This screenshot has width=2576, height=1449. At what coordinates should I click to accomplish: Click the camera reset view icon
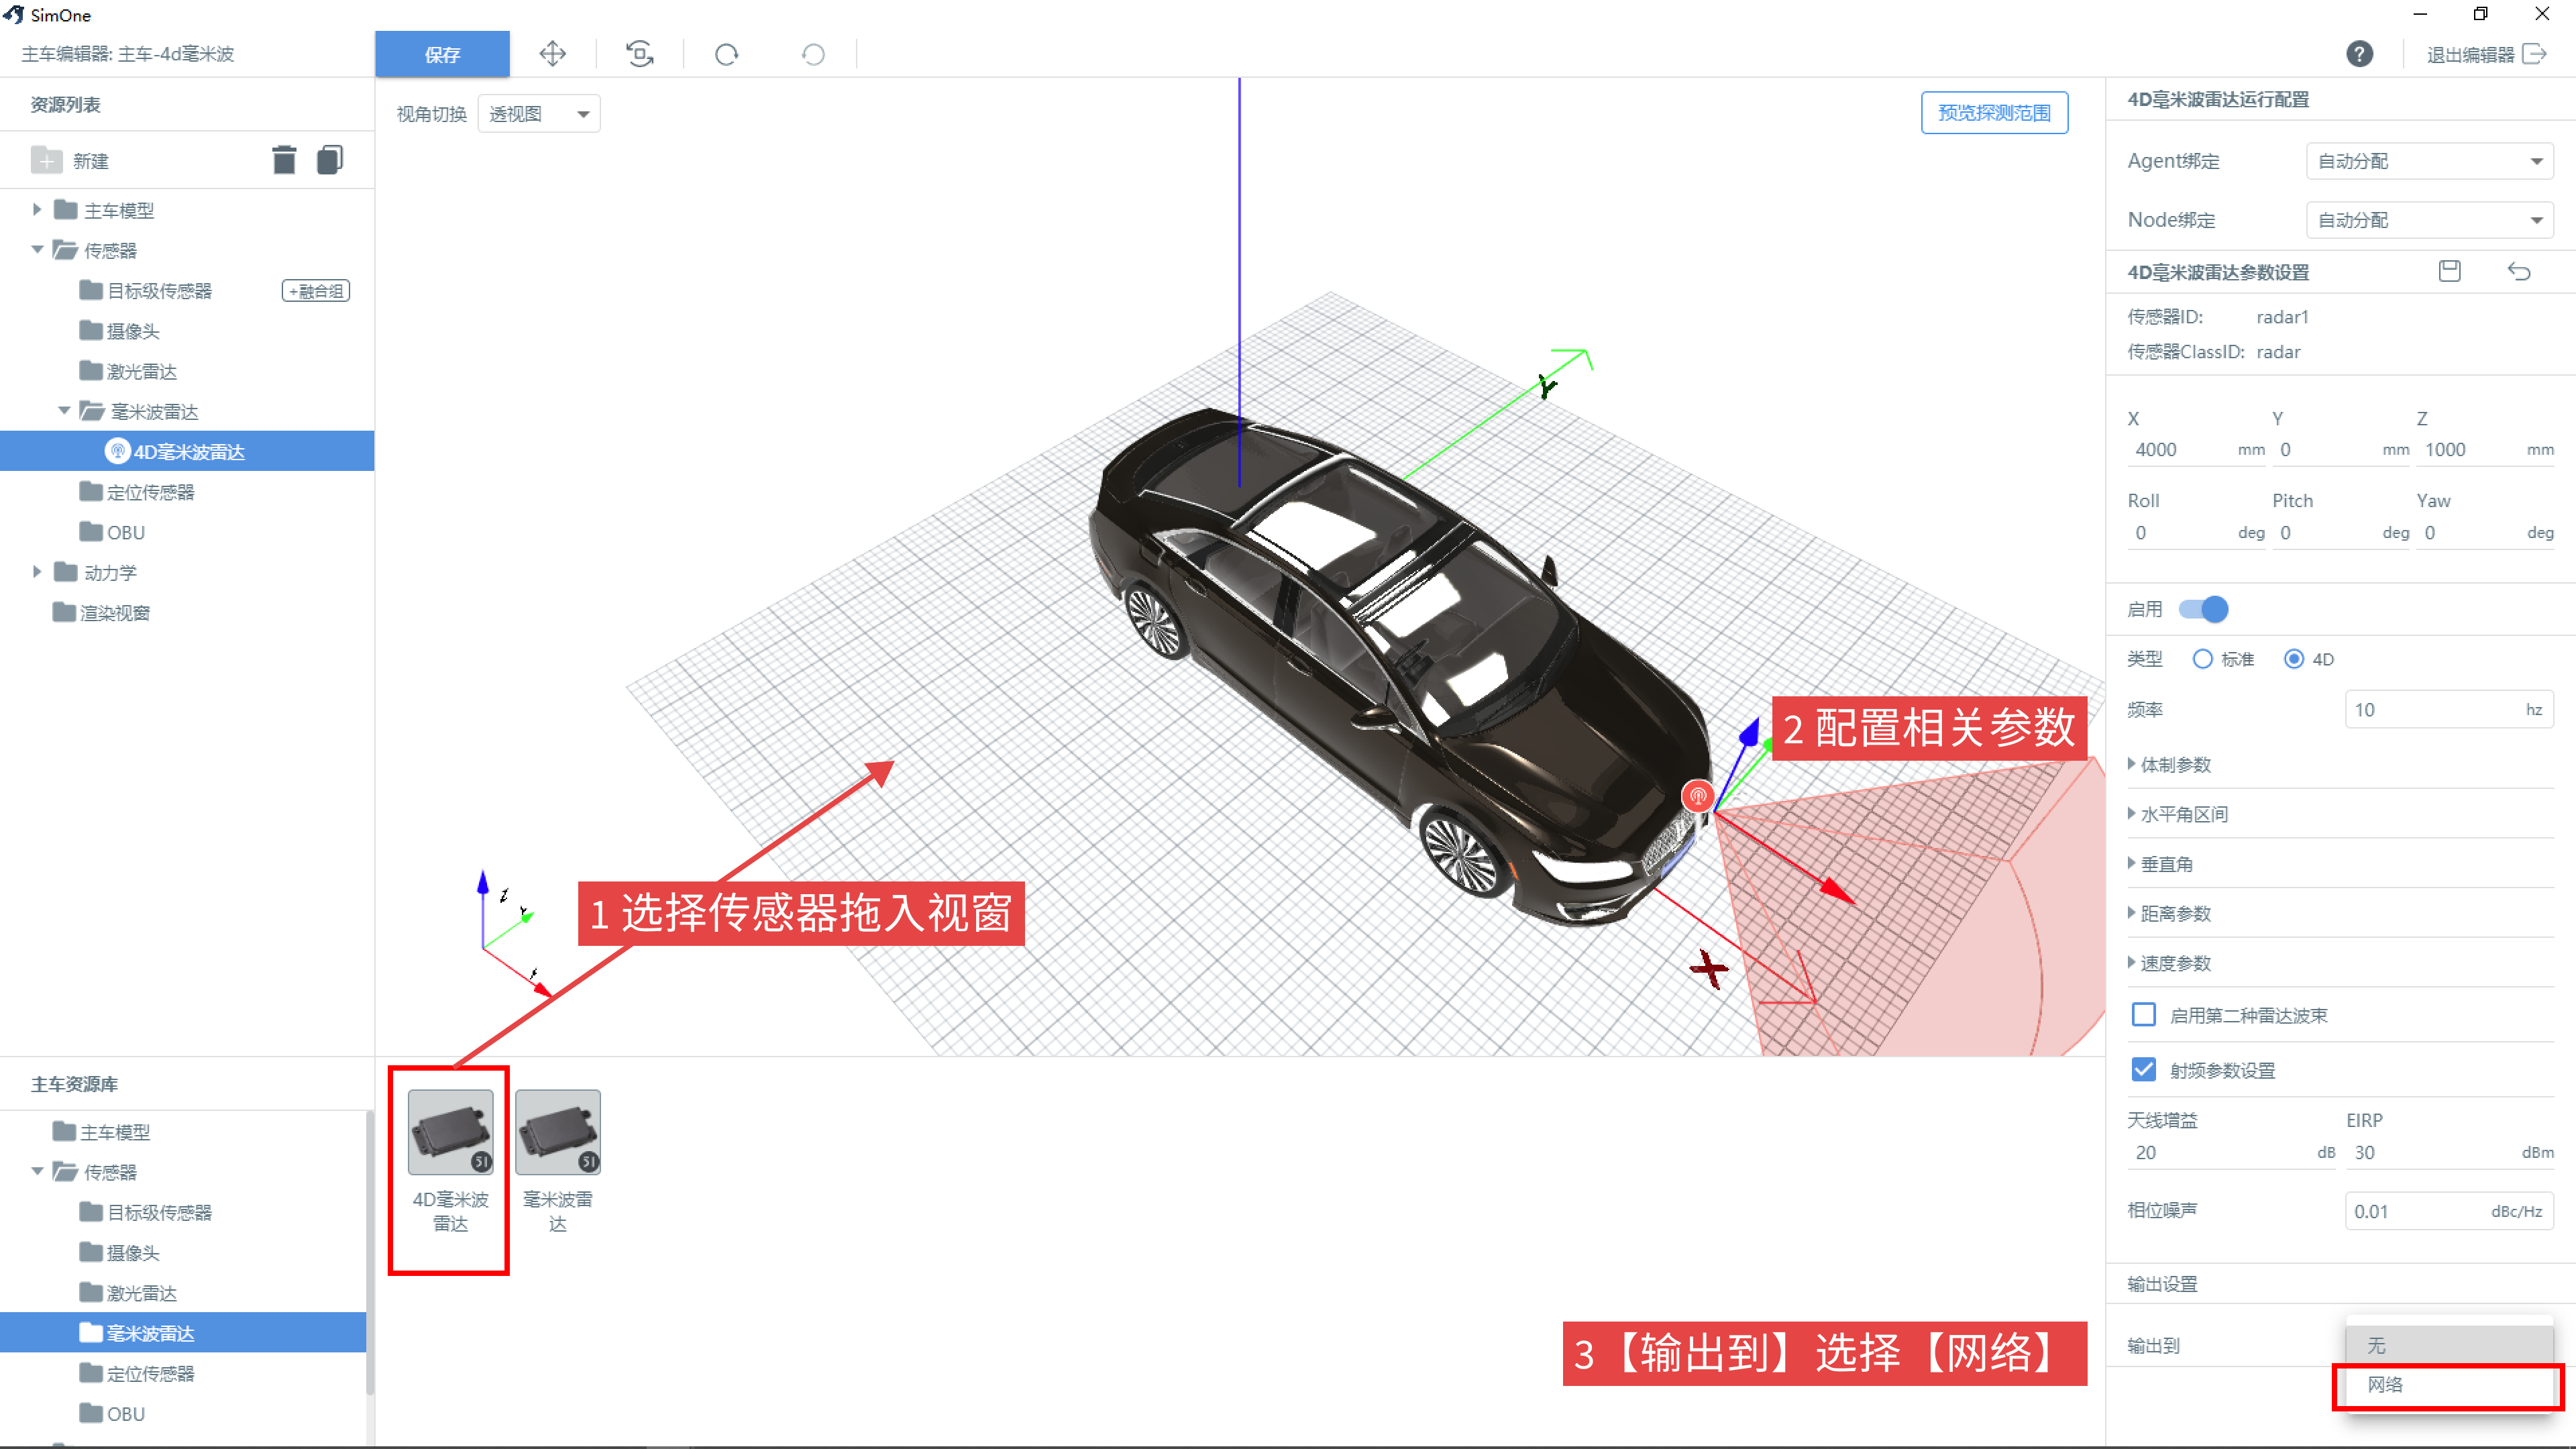pos(640,54)
